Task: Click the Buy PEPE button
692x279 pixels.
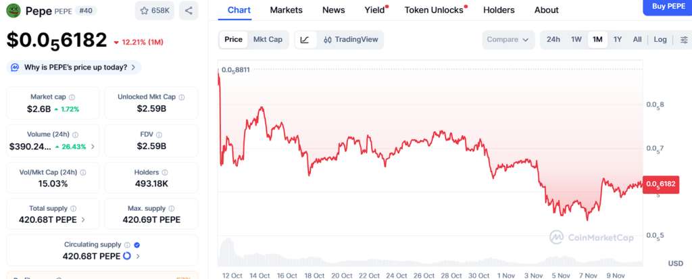Action: click(666, 6)
